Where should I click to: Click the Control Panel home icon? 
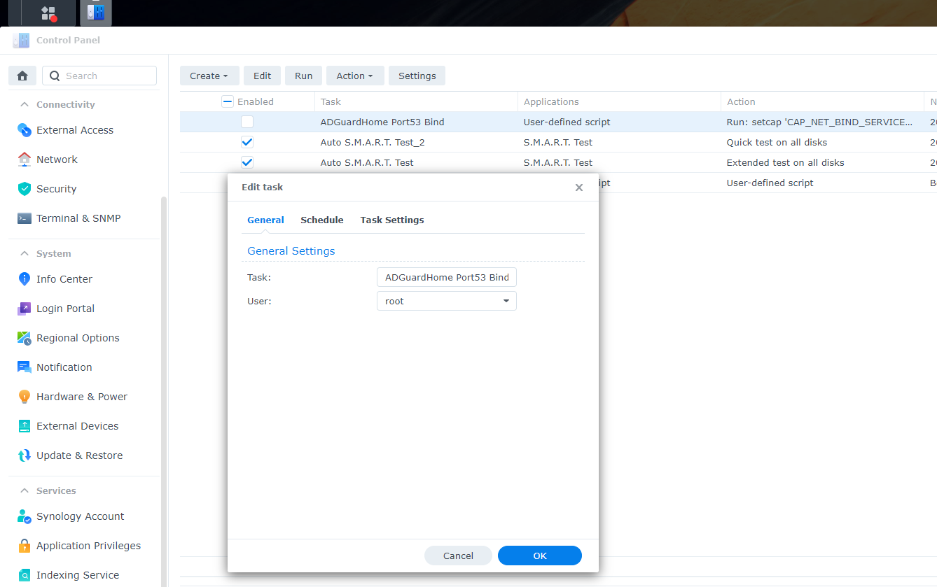tap(22, 76)
